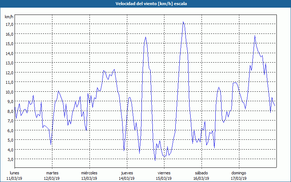The height and width of the screenshot is (182, 291).
Task: Click the chart title 'Velocidad del viento [km/h] escala'
Action: pos(151,4)
